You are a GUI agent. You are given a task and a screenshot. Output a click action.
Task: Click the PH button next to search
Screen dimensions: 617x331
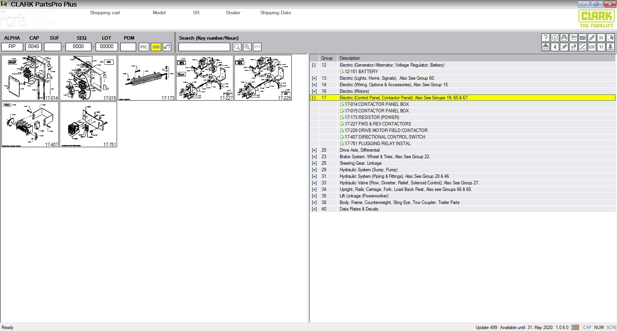coord(257,47)
